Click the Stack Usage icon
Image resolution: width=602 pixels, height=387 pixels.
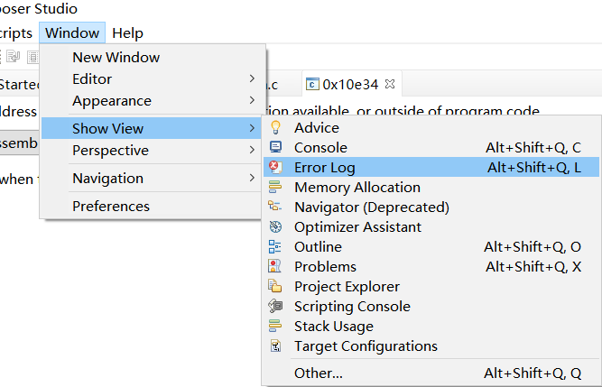pyautogui.click(x=276, y=327)
